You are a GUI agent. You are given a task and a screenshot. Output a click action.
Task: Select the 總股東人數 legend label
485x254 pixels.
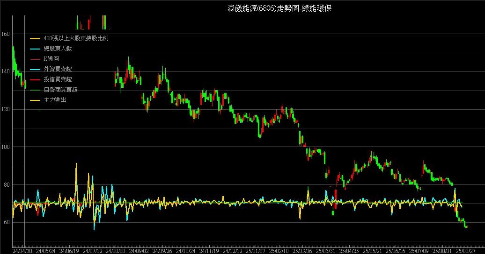58,49
